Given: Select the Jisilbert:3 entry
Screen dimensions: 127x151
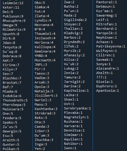Looking at the screenshot, I should (46, 96).
